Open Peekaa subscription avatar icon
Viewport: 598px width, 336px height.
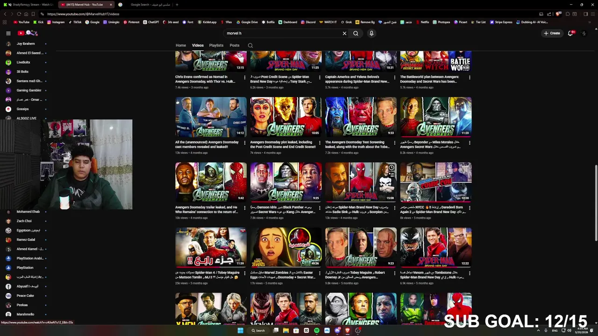click(x=8, y=305)
